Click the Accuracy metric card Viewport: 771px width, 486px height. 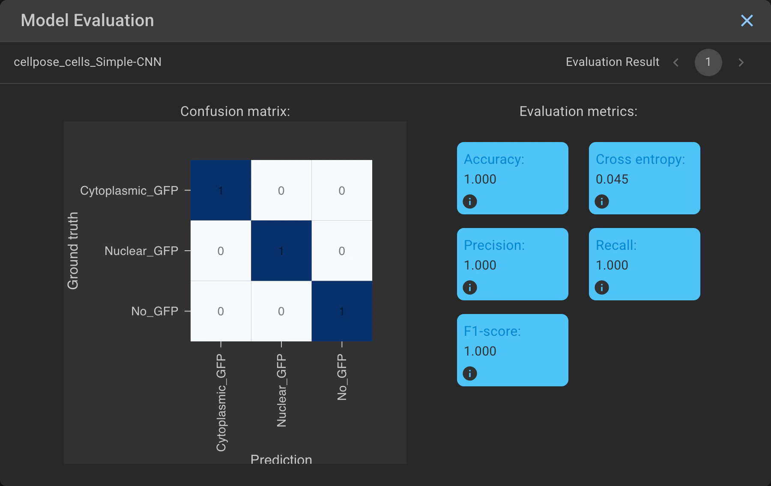click(513, 178)
